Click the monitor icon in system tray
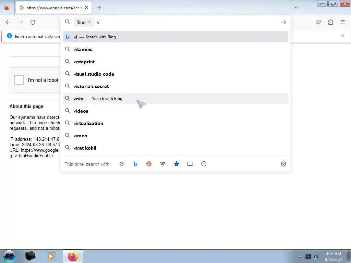This screenshot has height=263, width=351. (308, 256)
